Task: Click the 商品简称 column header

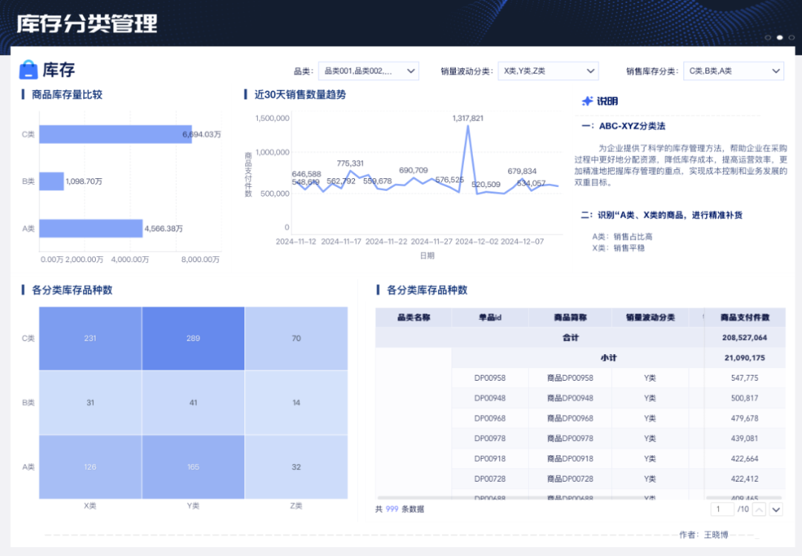Action: [570, 318]
